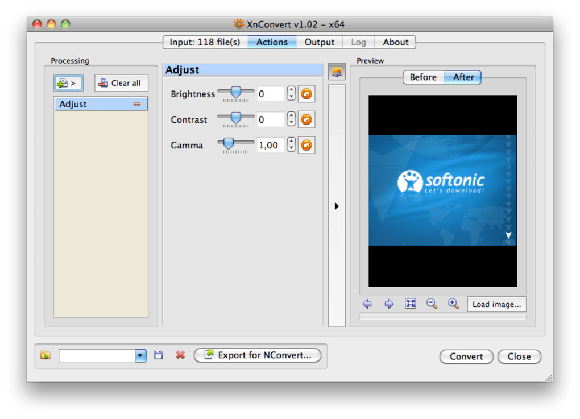Click the Brightness stepper arrows
Viewport: 580px width, 419px height.
point(291,93)
